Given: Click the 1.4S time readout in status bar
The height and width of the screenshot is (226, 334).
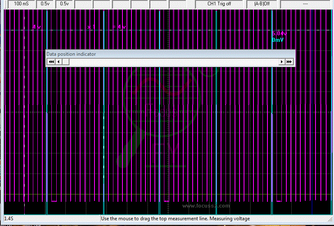Looking at the screenshot, I should point(8,219).
